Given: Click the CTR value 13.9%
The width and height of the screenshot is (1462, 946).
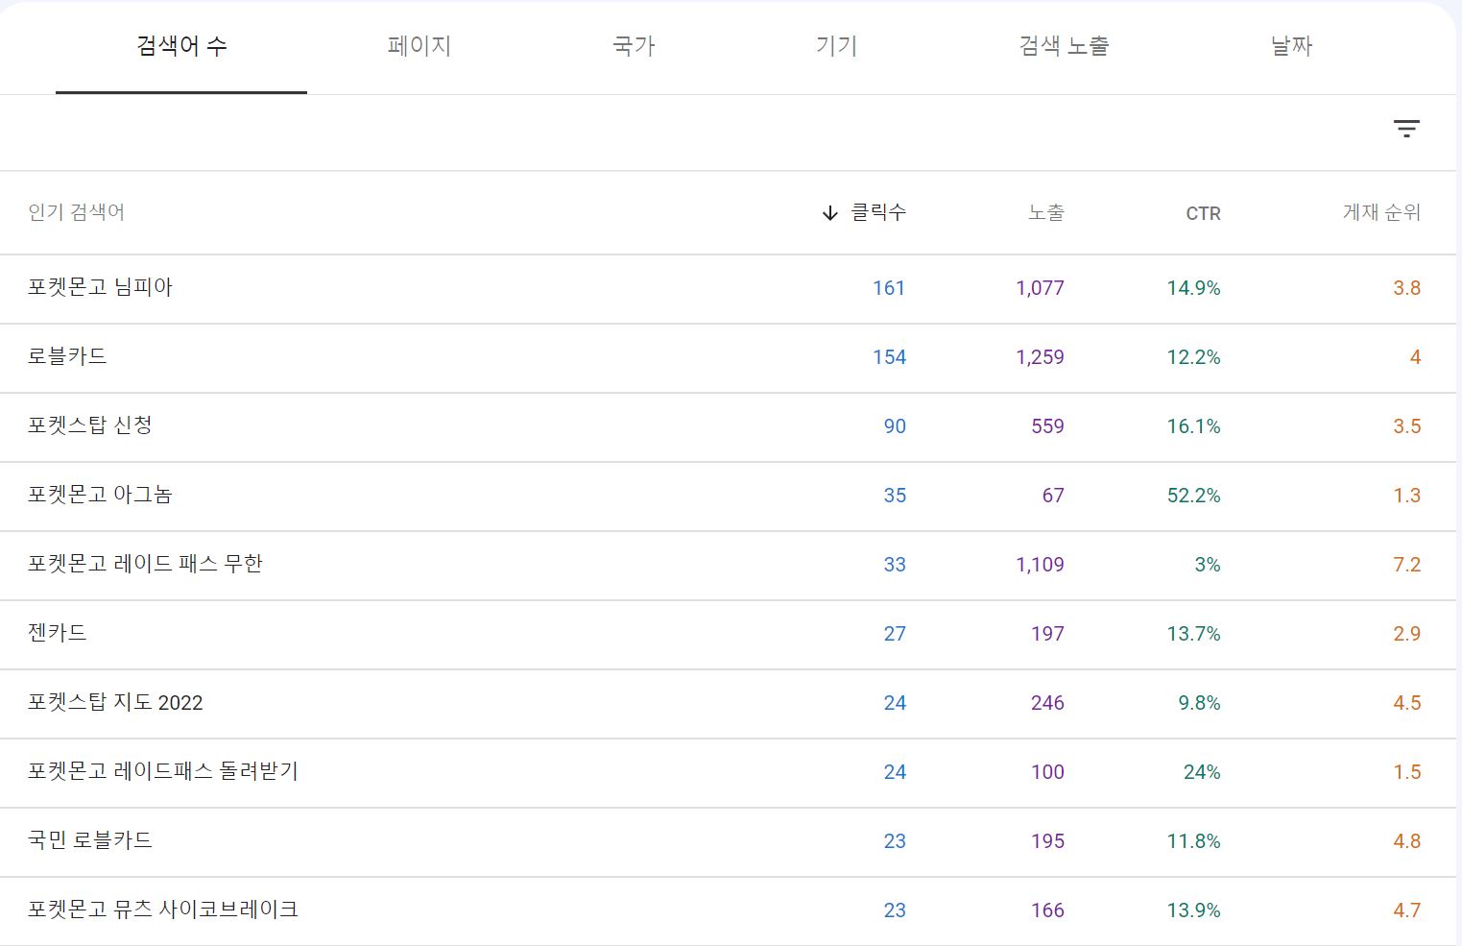Looking at the screenshot, I should coord(1194,910).
